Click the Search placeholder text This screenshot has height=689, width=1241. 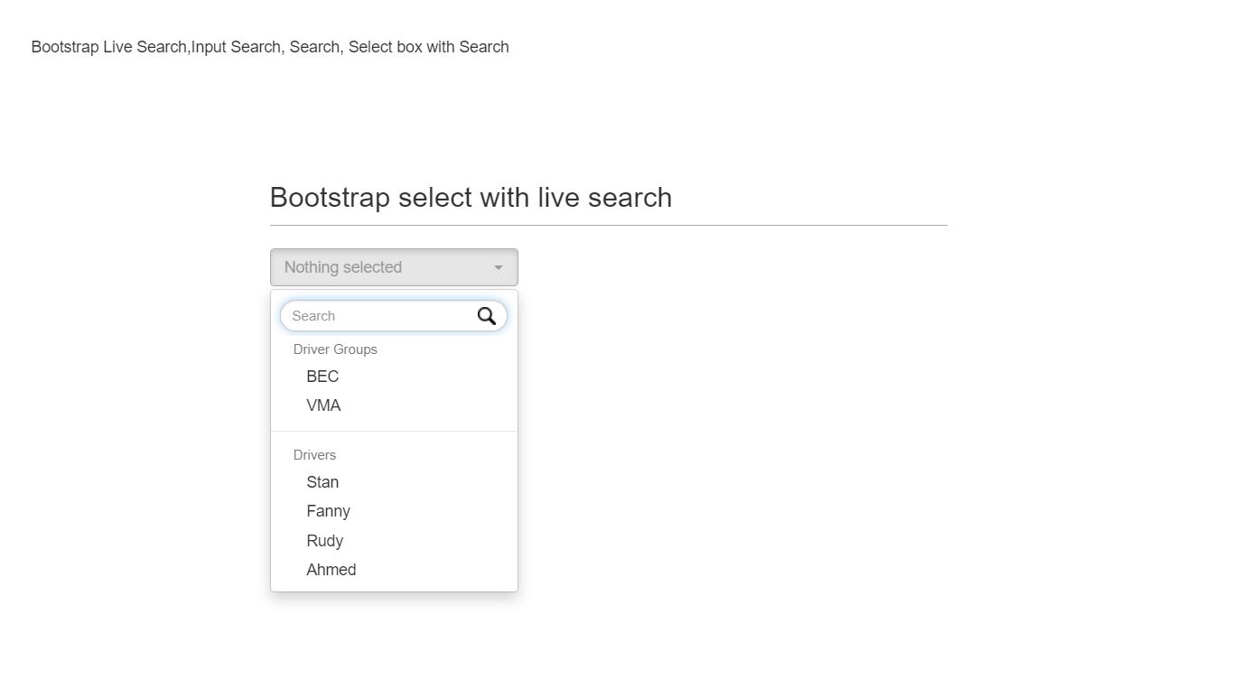(x=315, y=316)
